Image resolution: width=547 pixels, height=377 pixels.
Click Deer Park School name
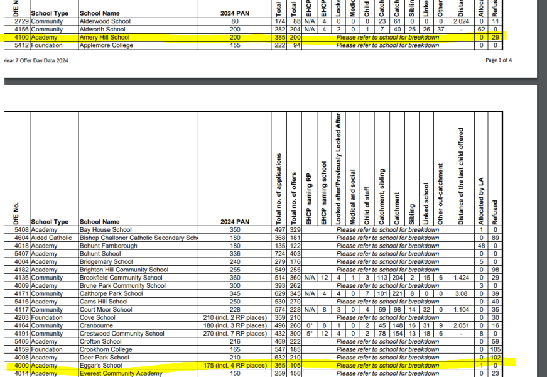coord(104,358)
